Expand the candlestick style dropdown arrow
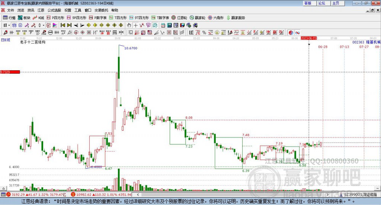 click(44, 25)
